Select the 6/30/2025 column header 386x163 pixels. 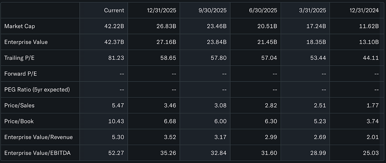[264, 10]
